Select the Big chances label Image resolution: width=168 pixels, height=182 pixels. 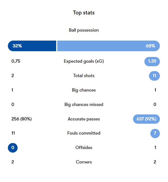pos(84,90)
